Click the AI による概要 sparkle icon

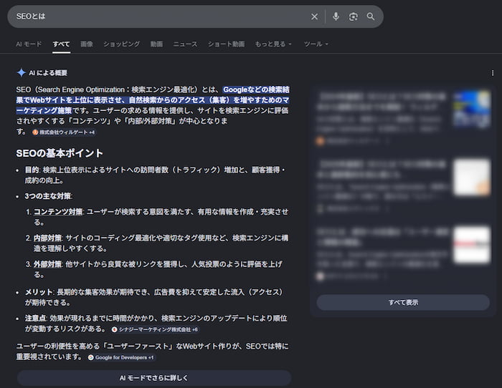click(21, 73)
